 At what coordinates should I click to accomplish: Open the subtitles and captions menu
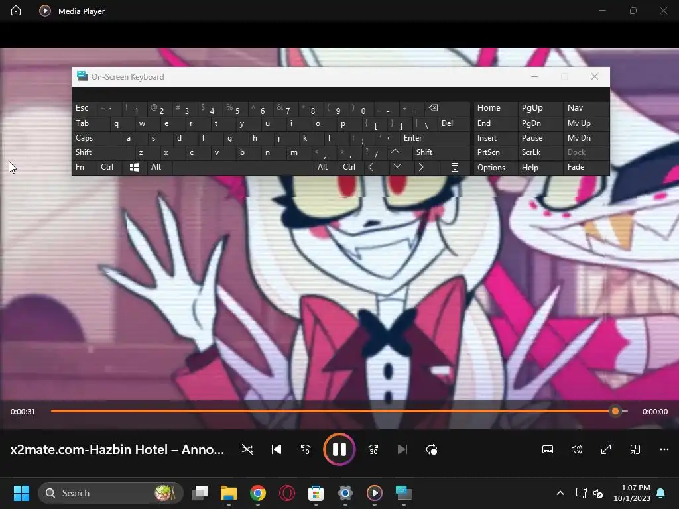(547, 449)
